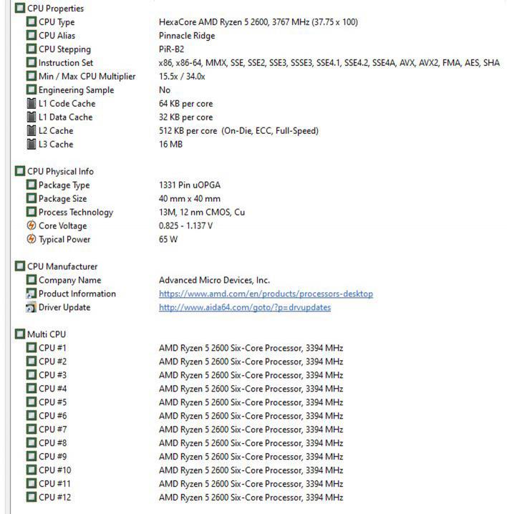The height and width of the screenshot is (514, 507).
Task: Select the CPU #8 row label
Action: click(x=52, y=443)
